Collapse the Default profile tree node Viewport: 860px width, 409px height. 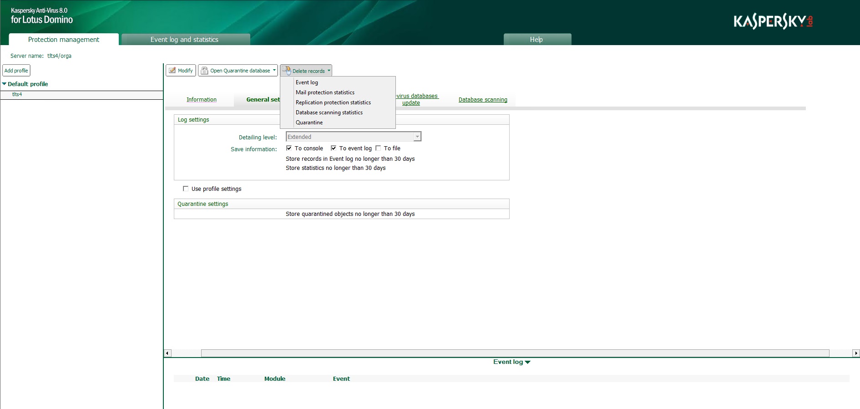(5, 84)
